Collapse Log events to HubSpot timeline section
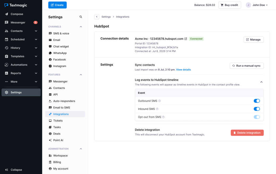The width and height of the screenshot is (276, 174). point(261,82)
